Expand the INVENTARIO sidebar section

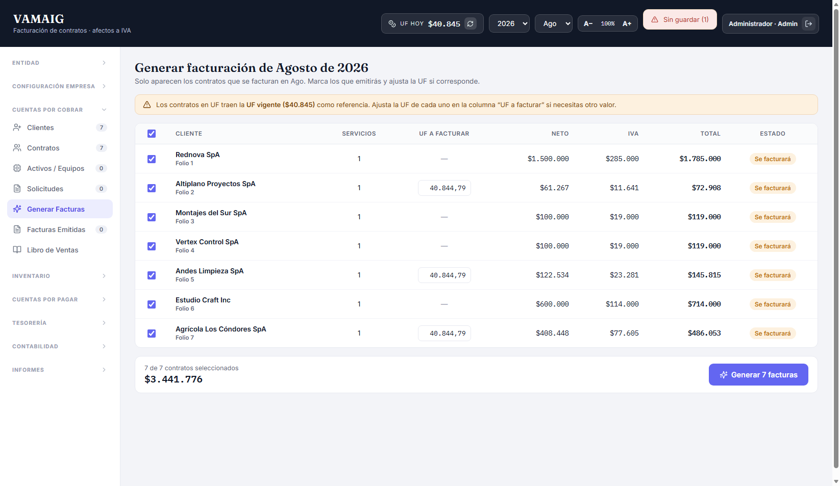click(x=60, y=276)
